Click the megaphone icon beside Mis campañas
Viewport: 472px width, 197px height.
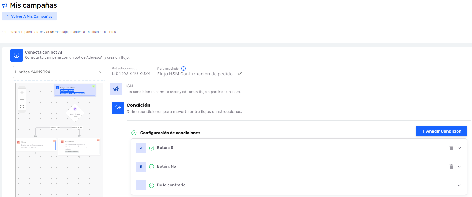[x=5, y=5]
